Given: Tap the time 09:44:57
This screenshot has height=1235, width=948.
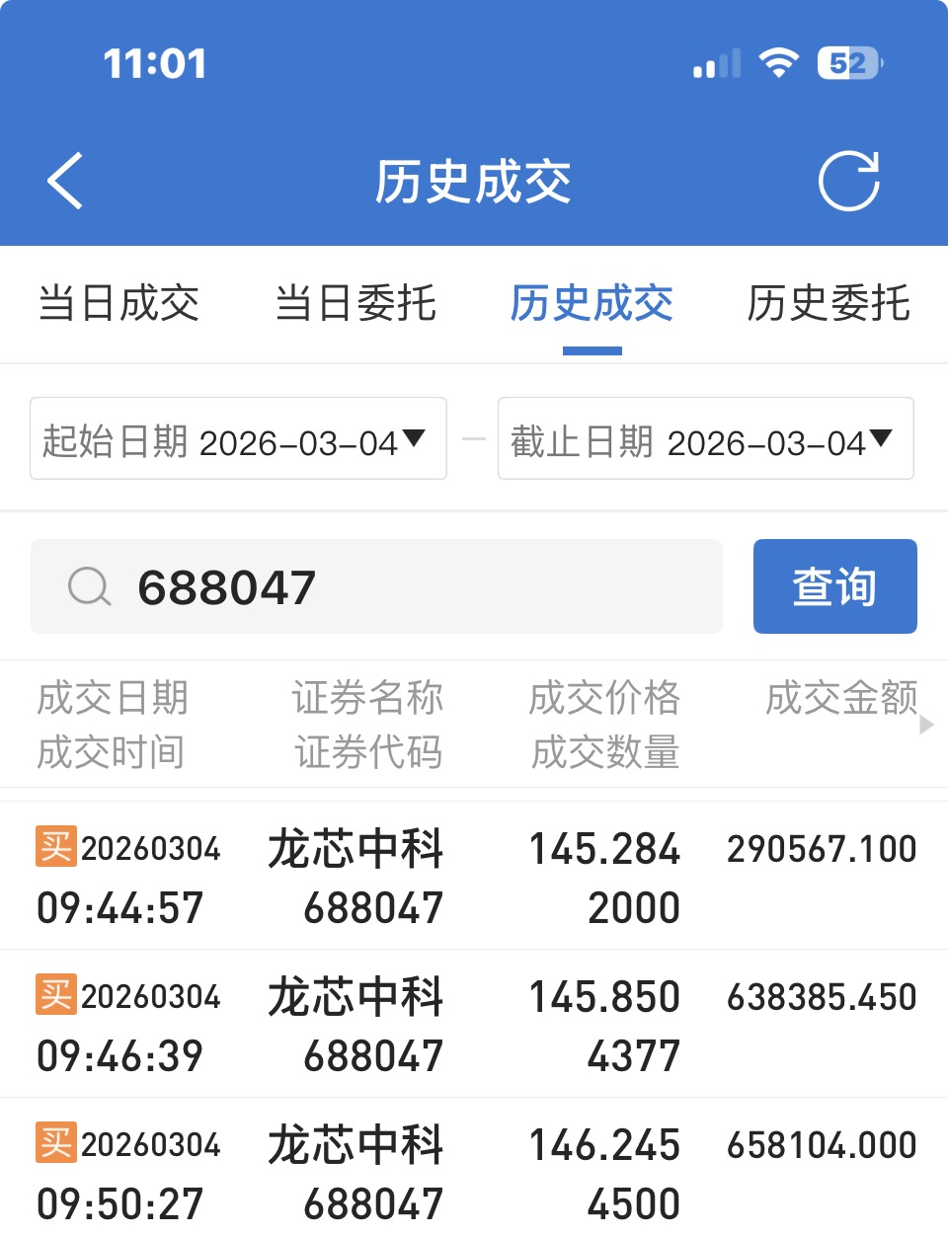Looking at the screenshot, I should [x=120, y=907].
